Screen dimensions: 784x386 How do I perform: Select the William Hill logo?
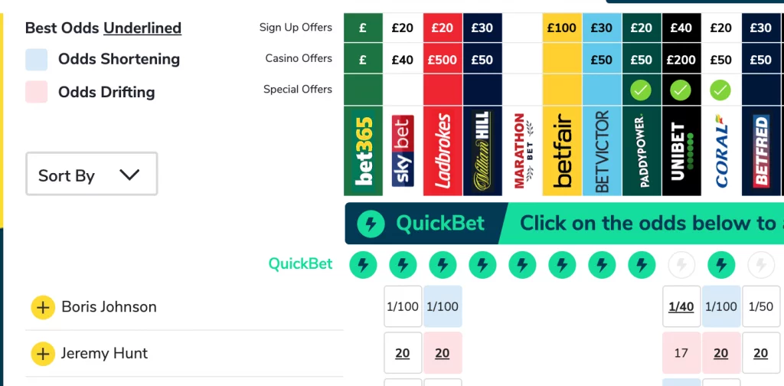482,151
